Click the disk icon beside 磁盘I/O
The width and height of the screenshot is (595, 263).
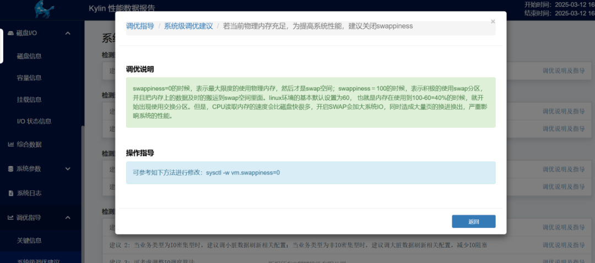(x=10, y=33)
